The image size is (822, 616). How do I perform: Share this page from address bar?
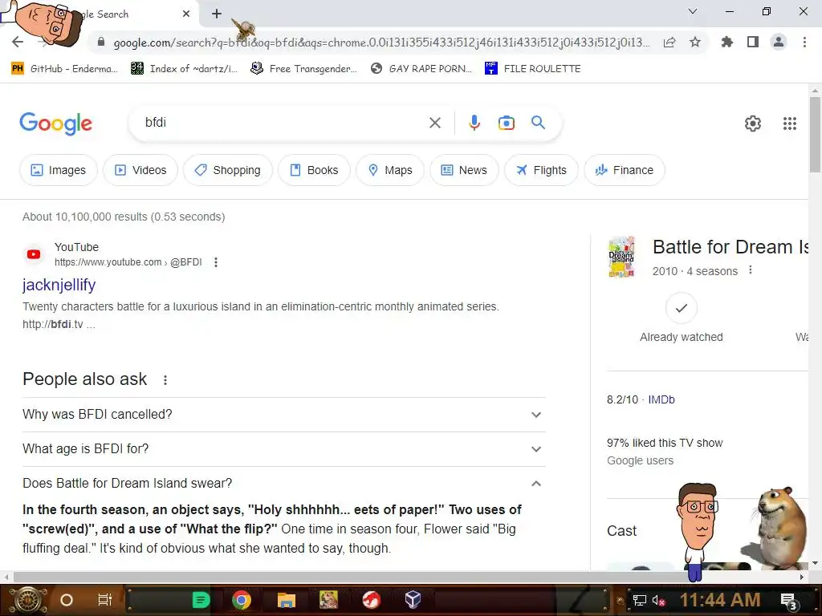[669, 43]
